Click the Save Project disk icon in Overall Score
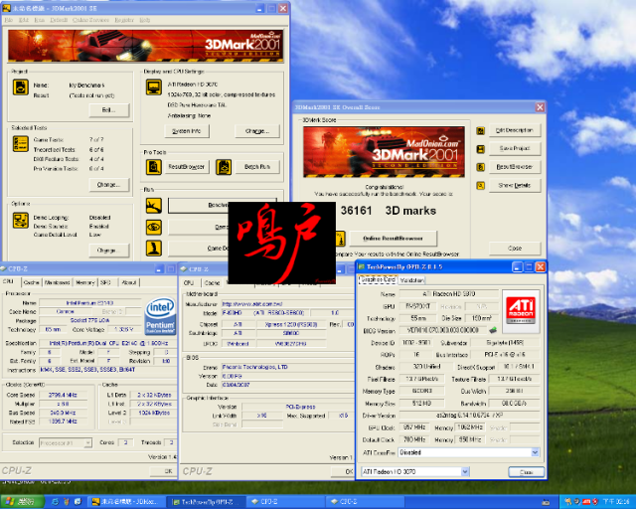 [x=480, y=149]
